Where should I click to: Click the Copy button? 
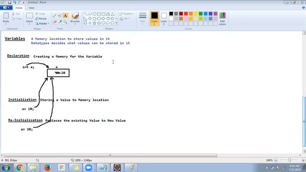click(x=17, y=19)
